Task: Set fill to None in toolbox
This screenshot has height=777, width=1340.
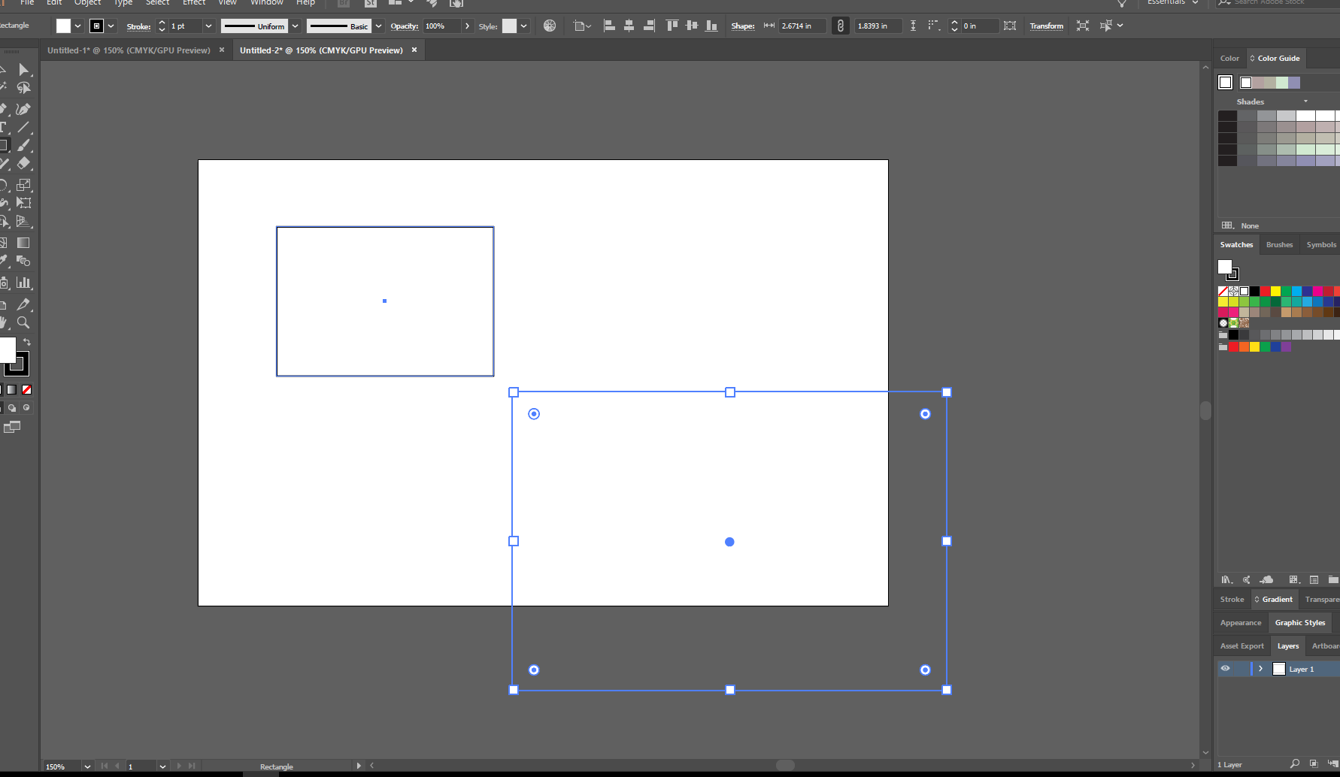Action: click(x=27, y=390)
